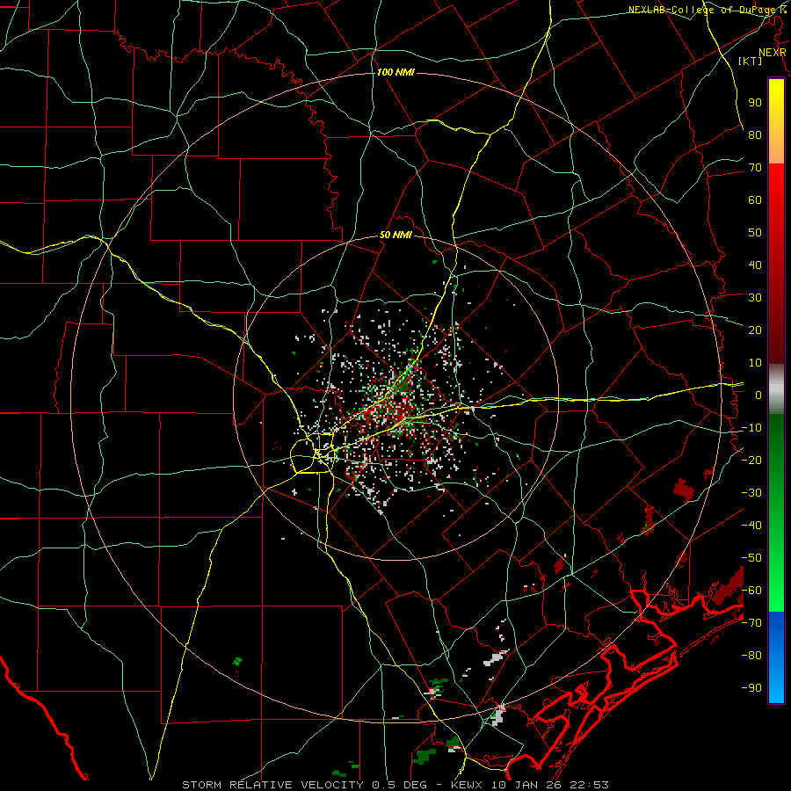
Task: Click the -20 knot scale value
Action: click(751, 460)
